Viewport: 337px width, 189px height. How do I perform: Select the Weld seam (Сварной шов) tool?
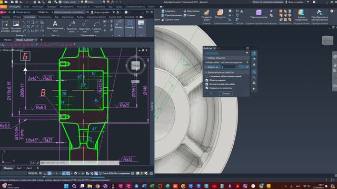tap(96, 27)
